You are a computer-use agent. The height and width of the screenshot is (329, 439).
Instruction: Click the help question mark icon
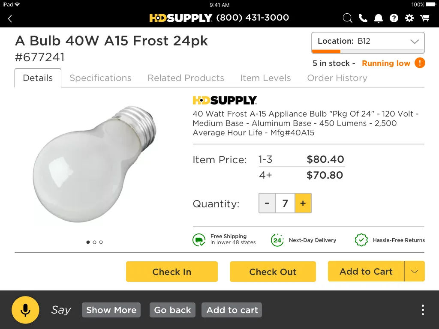pyautogui.click(x=394, y=18)
